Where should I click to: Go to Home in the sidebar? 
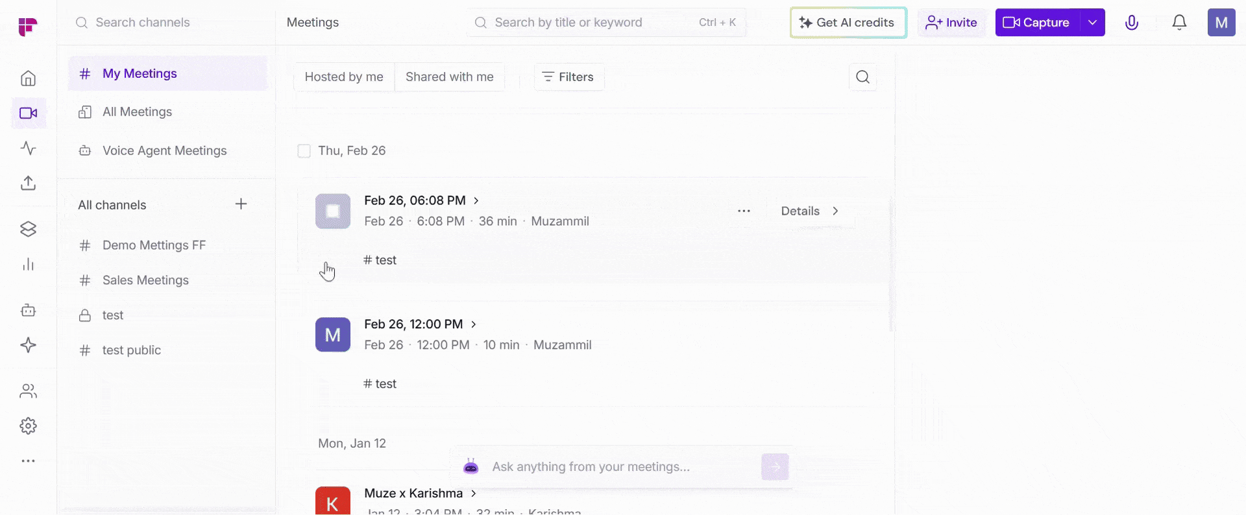pos(28,78)
